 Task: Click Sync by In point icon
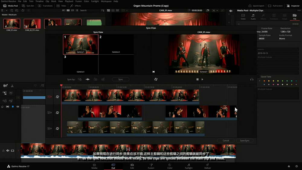coord(95,79)
